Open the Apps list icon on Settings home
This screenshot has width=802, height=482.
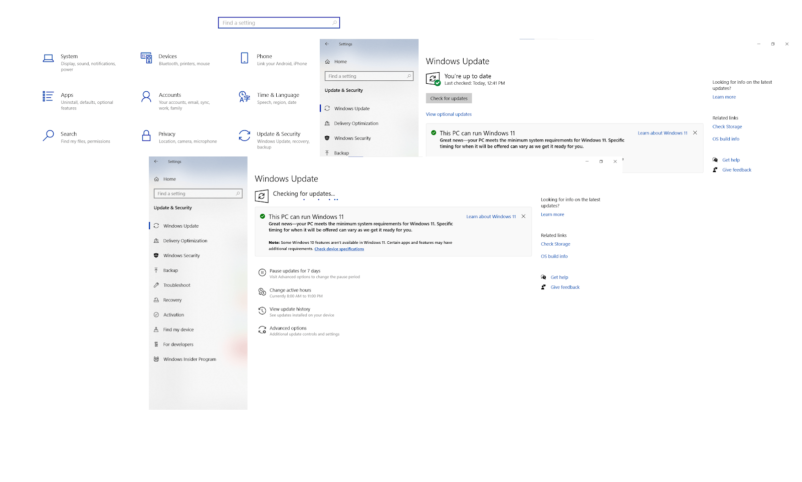pyautogui.click(x=48, y=96)
